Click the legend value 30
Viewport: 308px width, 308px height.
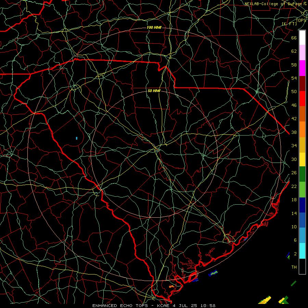click(294, 159)
